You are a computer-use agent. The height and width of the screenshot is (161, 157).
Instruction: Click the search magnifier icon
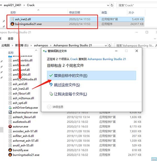tap(156, 45)
